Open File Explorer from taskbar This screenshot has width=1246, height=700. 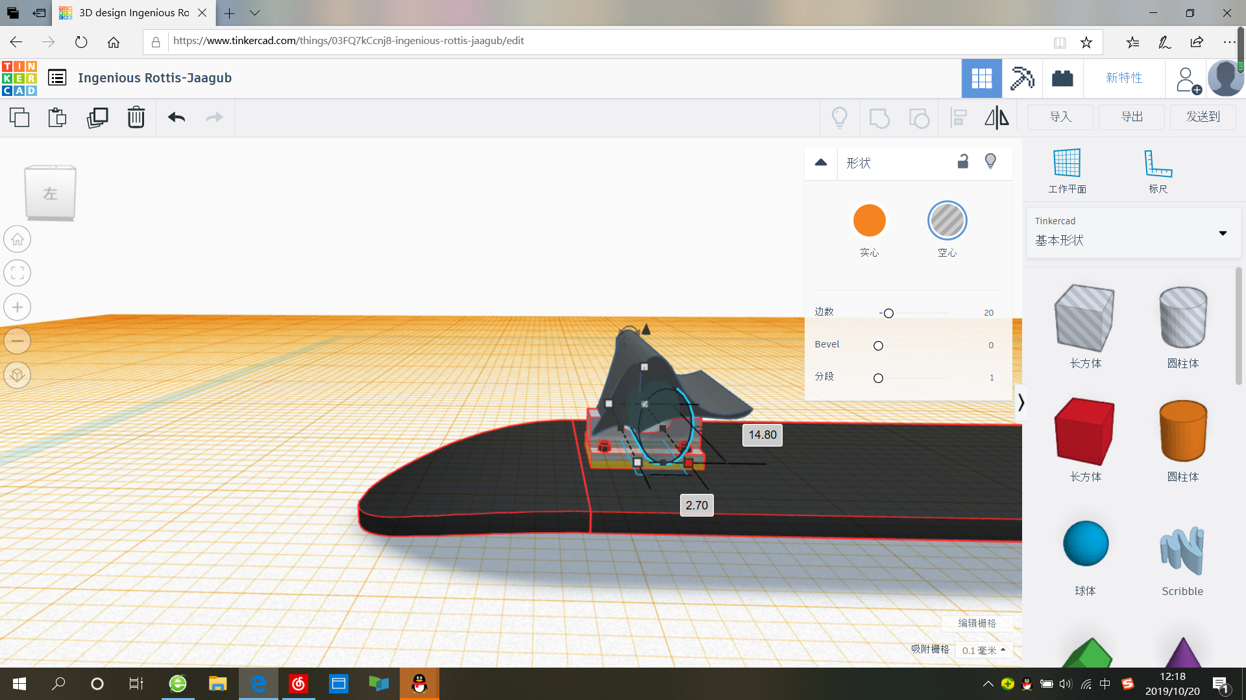pos(217,684)
